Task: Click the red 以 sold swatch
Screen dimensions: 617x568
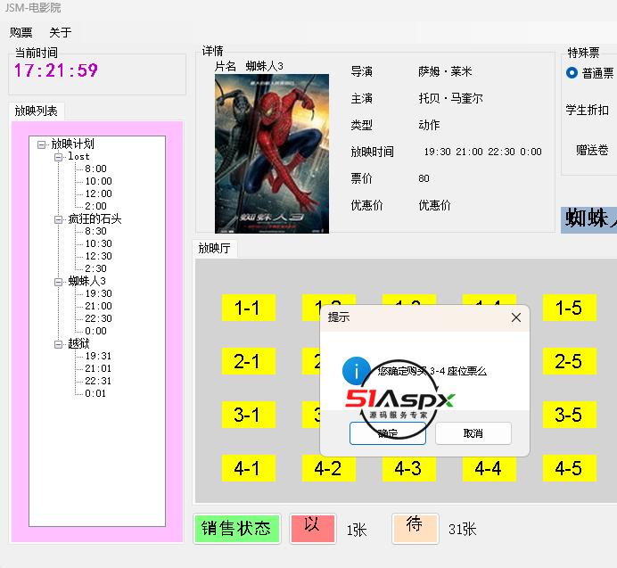Action: click(313, 529)
